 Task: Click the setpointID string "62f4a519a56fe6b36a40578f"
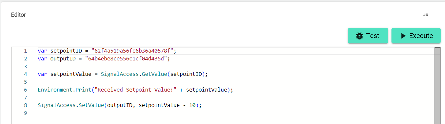[x=132, y=51]
